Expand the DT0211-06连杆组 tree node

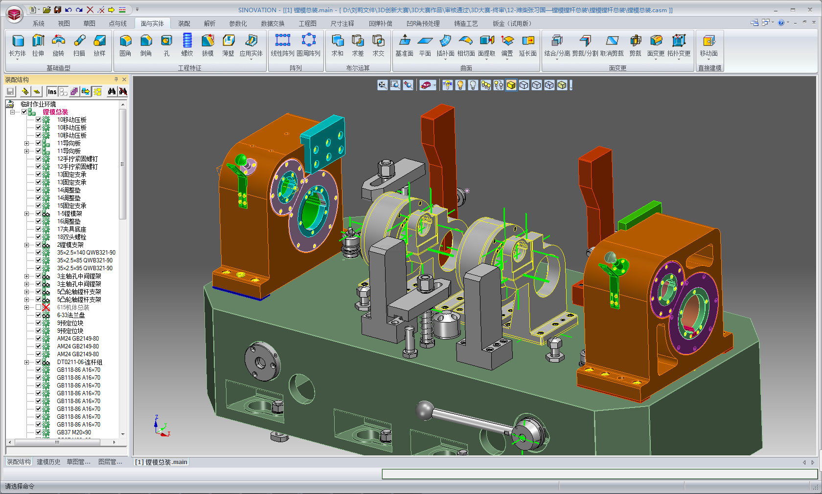point(27,362)
